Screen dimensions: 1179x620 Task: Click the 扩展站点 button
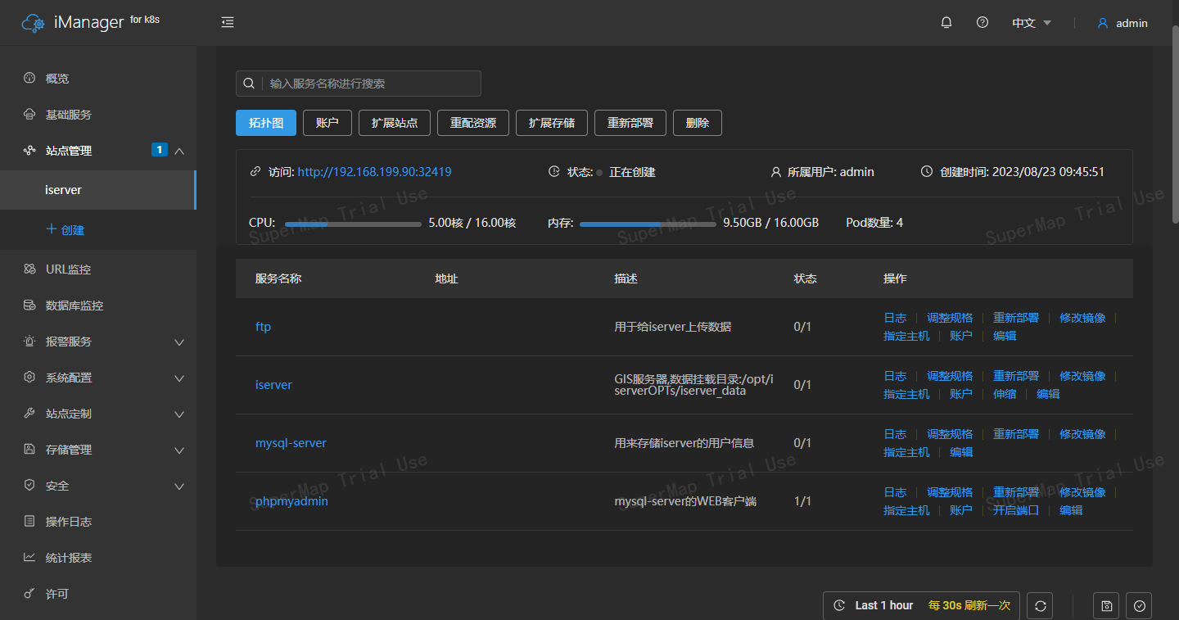tap(395, 123)
